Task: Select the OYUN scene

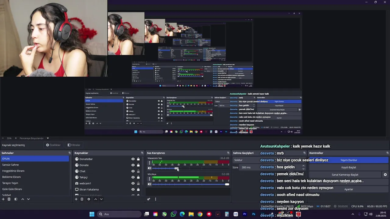Action: (x=35, y=159)
